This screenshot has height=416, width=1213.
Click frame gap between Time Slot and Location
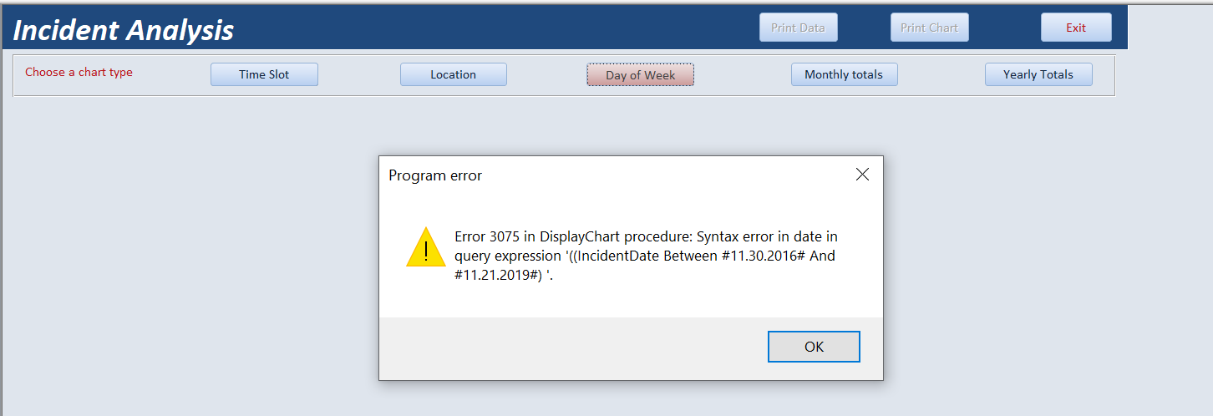pyautogui.click(x=359, y=74)
